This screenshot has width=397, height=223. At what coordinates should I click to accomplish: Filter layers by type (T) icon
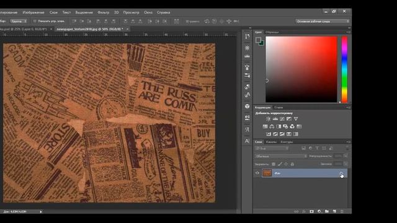click(x=317, y=148)
